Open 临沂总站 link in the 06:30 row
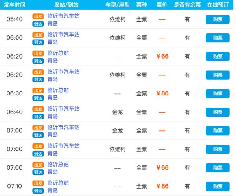Screen dimensions: 236x196 [58, 90]
